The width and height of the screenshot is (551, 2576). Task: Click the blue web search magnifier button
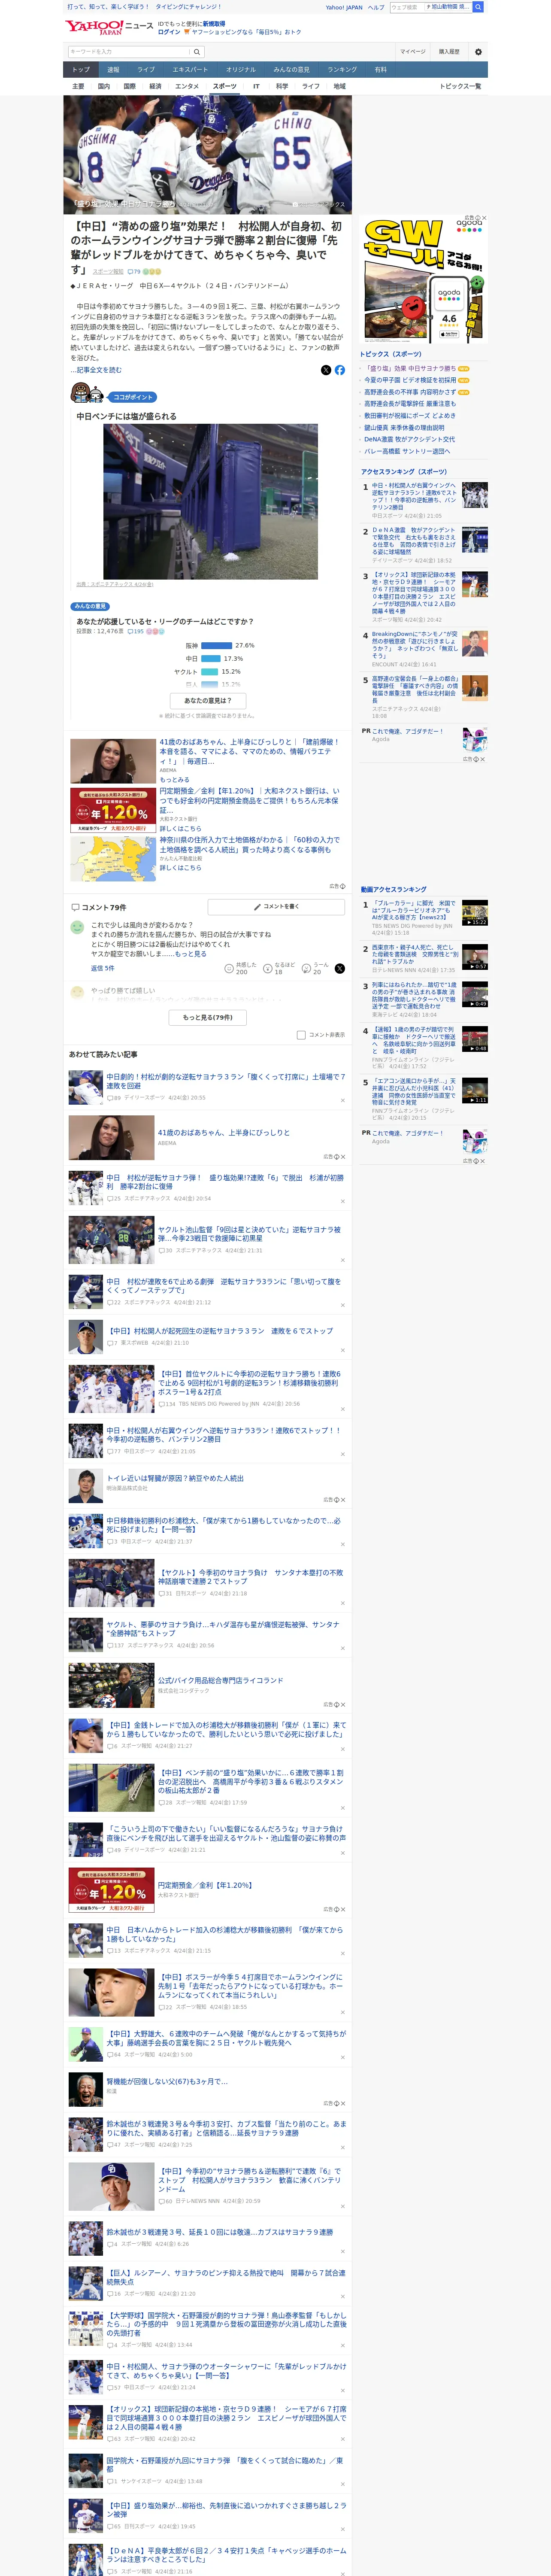pos(478,7)
